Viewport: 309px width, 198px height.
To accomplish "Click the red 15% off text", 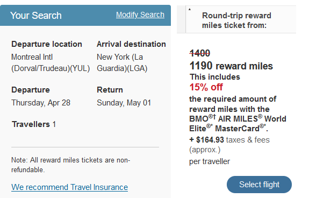I will (x=206, y=87).
